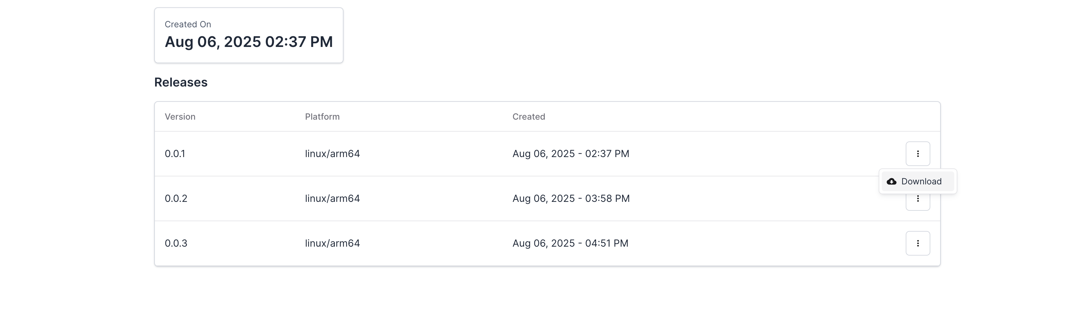Click the Platform column header
Image resolution: width=1087 pixels, height=335 pixels.
[322, 117]
